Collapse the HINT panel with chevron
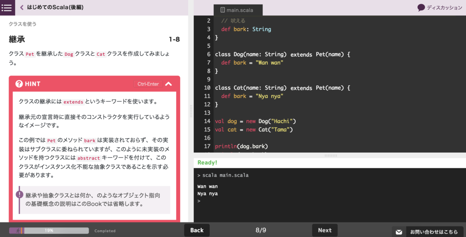 coord(168,84)
